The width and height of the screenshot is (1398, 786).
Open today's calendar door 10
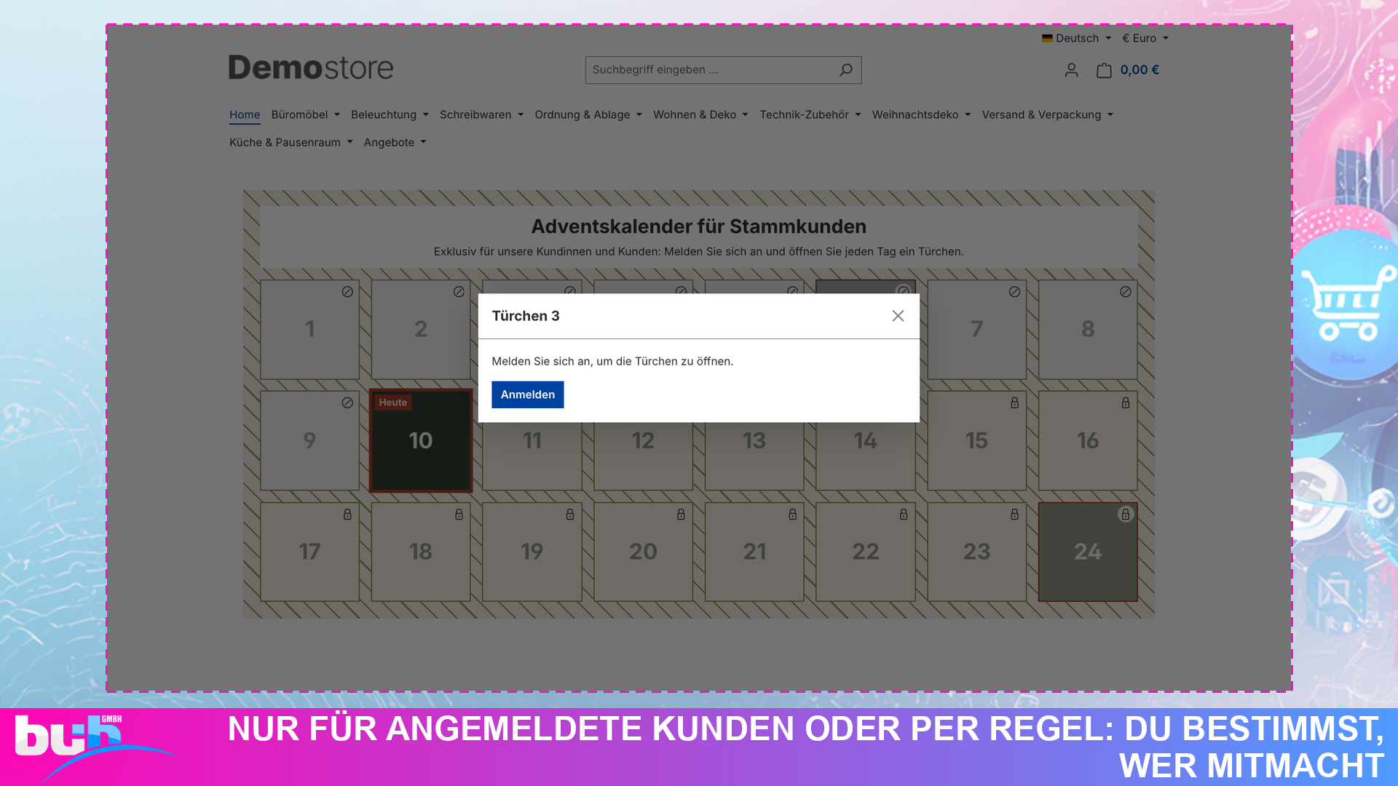(x=421, y=440)
